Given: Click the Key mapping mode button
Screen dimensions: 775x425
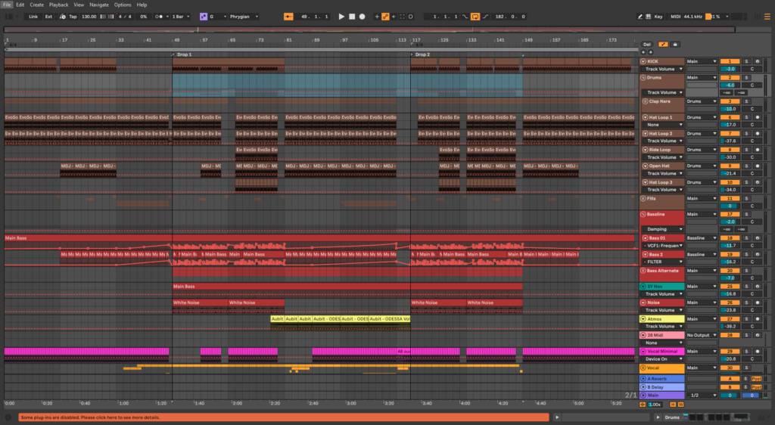Looking at the screenshot, I should (x=658, y=16).
